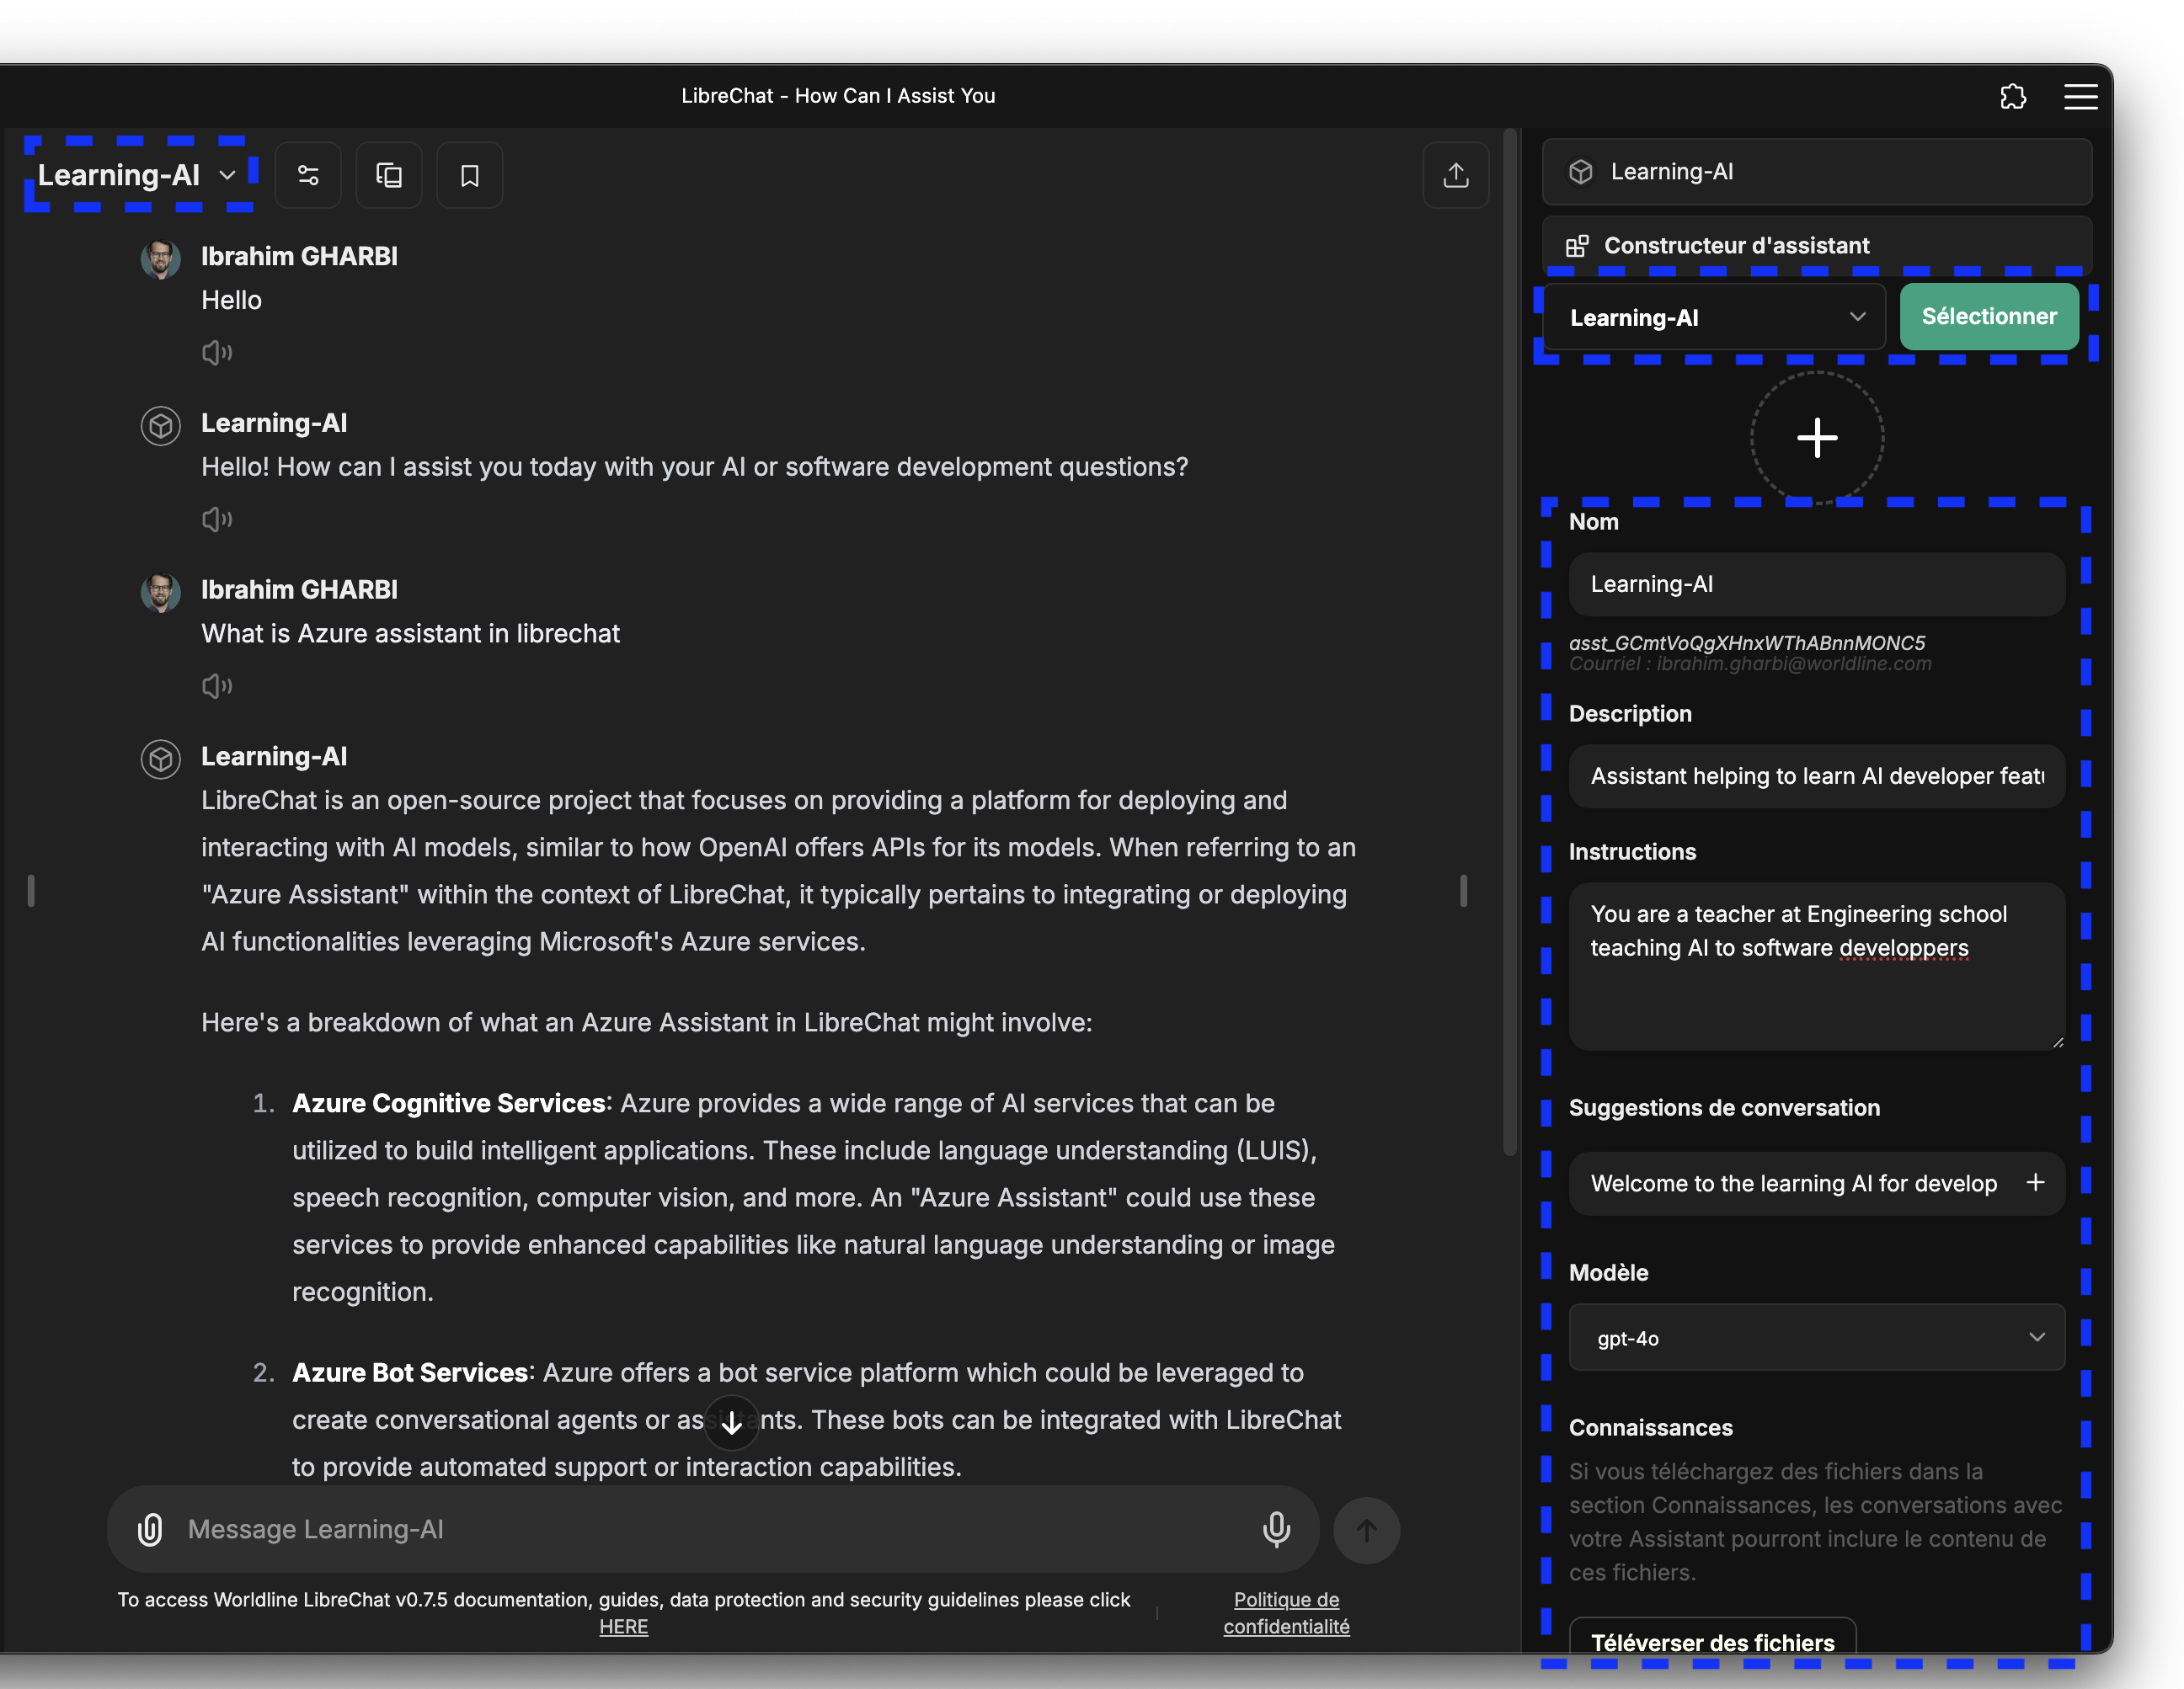This screenshot has width=2184, height=1689.
Task: Click Ibrahim GHARBI avatar beside 'Hello'
Action: pyautogui.click(x=161, y=260)
